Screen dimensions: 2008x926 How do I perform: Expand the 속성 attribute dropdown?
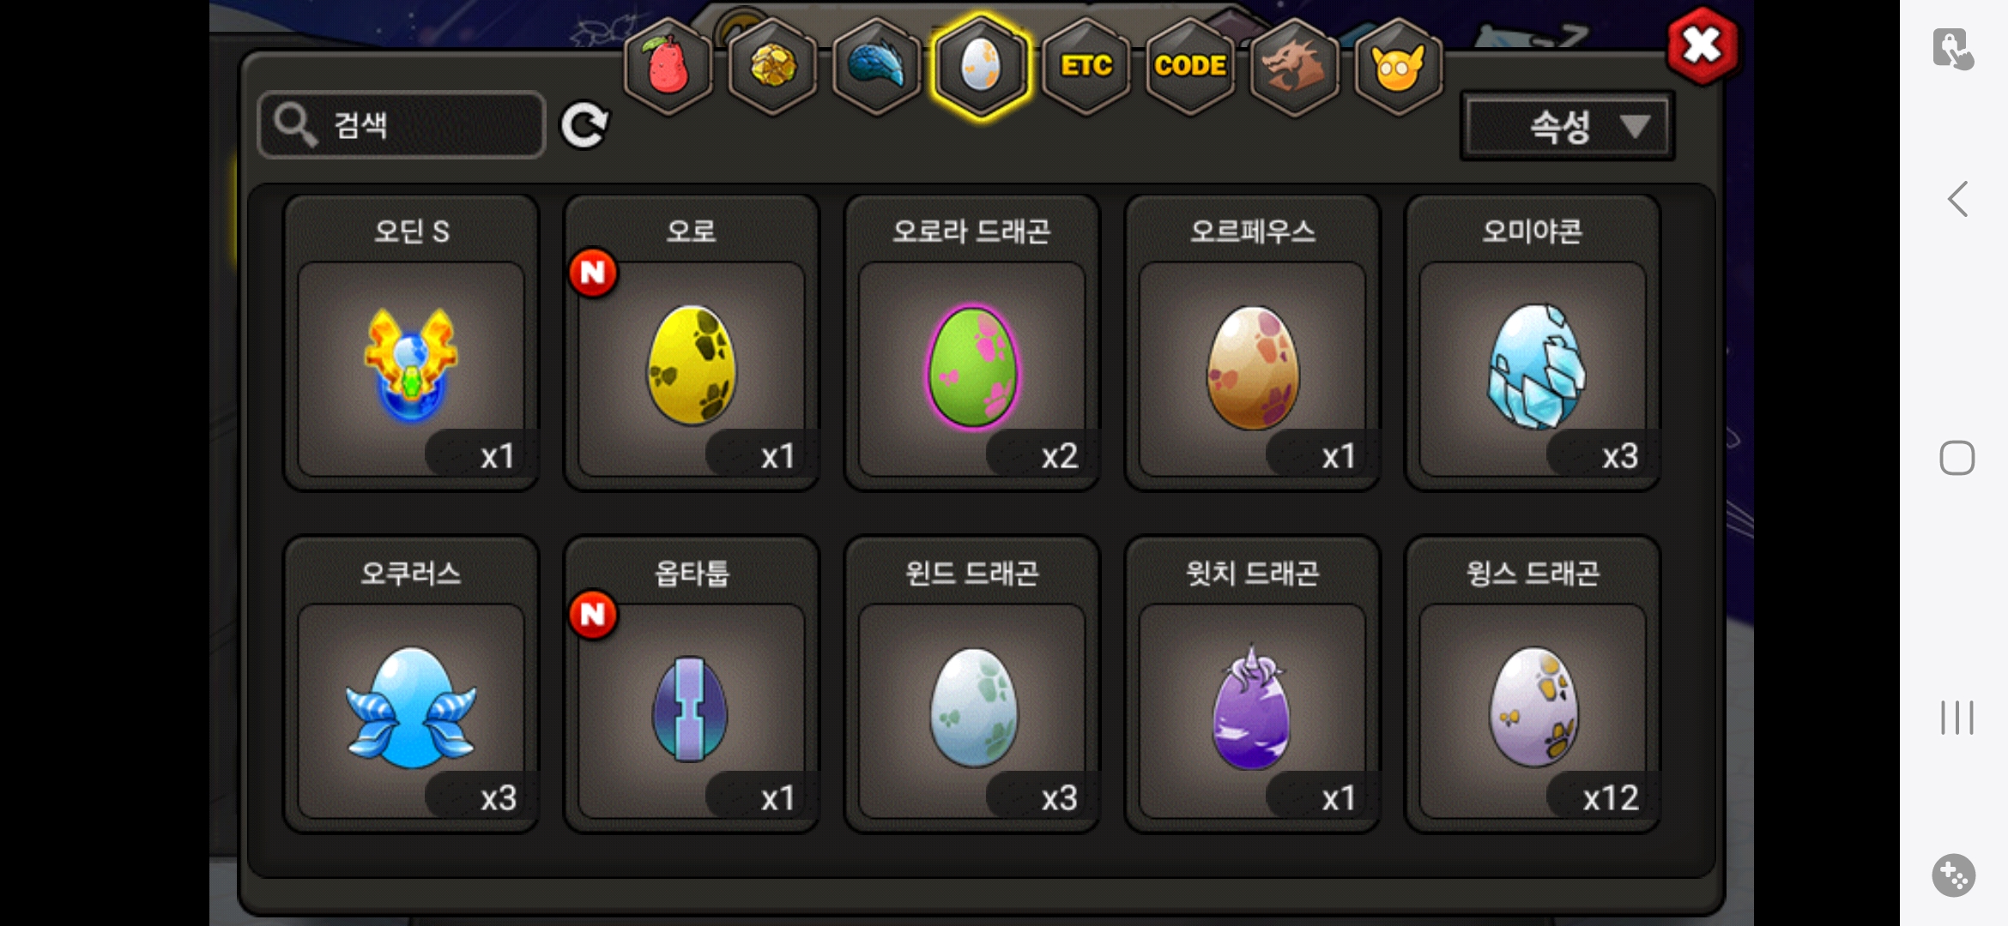pyautogui.click(x=1567, y=127)
